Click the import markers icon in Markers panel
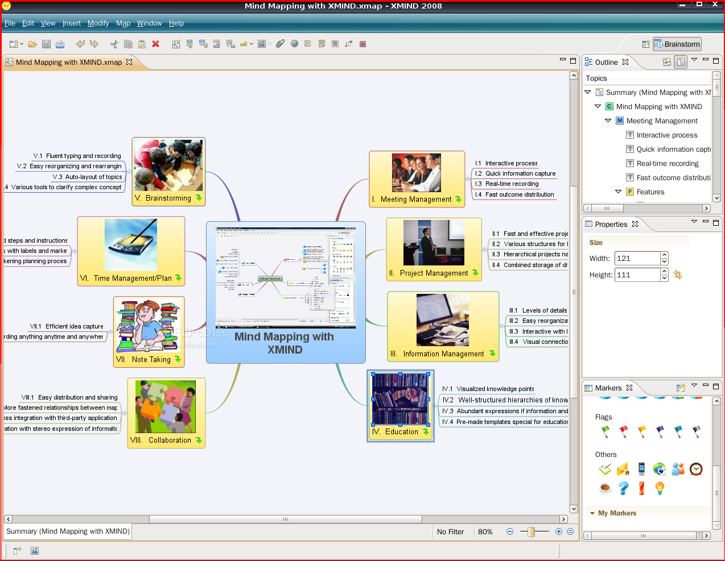The height and width of the screenshot is (561, 725). point(680,388)
